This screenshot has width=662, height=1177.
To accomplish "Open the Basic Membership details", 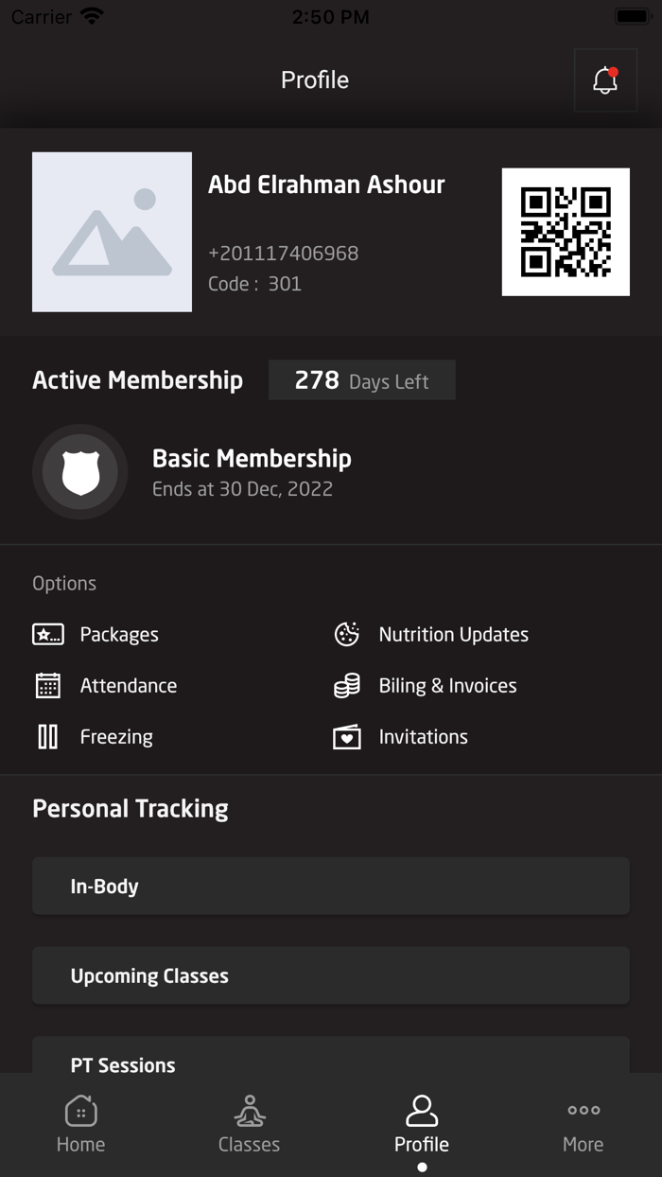I will [x=252, y=458].
